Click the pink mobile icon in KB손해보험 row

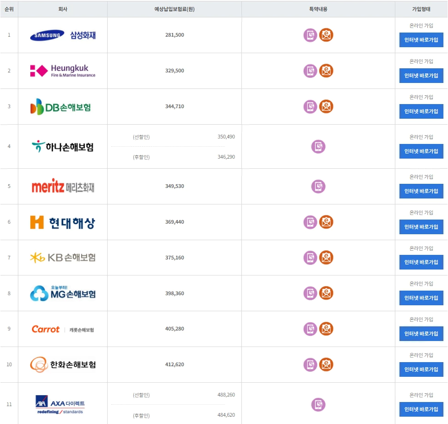click(310, 258)
